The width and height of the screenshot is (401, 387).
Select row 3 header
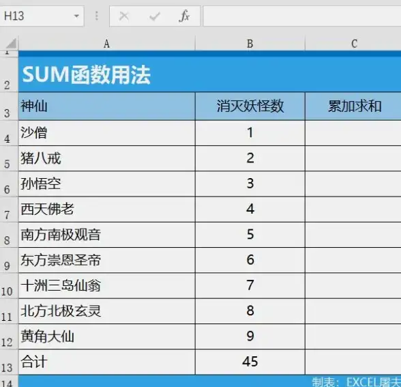tap(9, 106)
